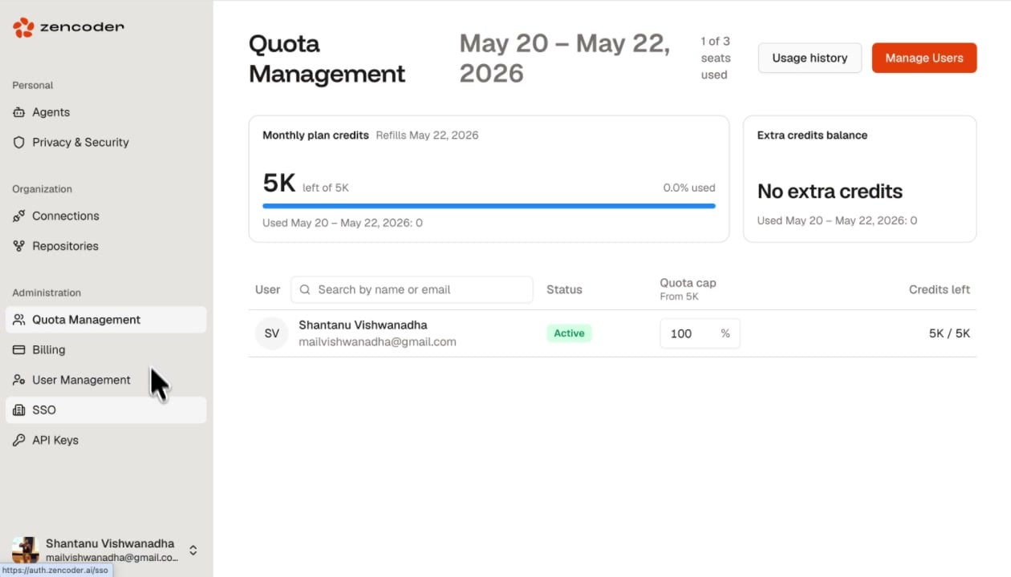
Task: Click the Active status badge
Action: 569,333
